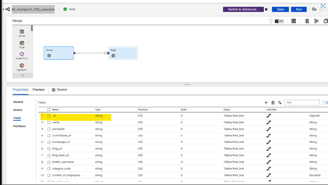The image size is (328, 185).
Task: Open the Fields properties section
Action: coord(17,118)
